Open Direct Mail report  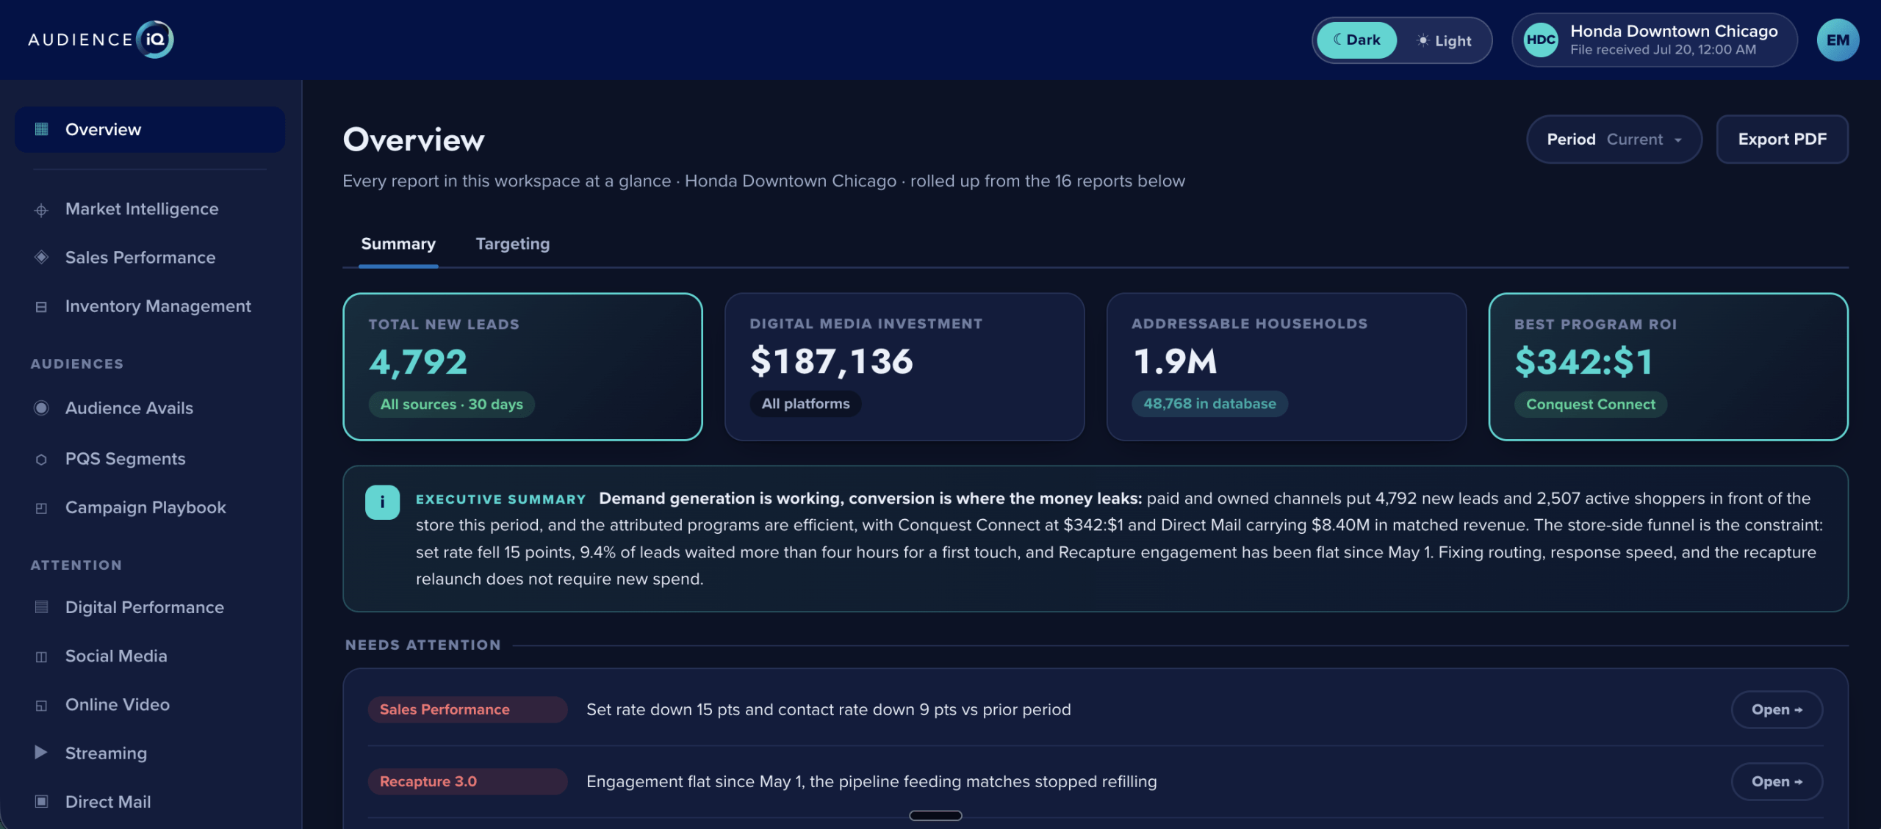click(150, 802)
